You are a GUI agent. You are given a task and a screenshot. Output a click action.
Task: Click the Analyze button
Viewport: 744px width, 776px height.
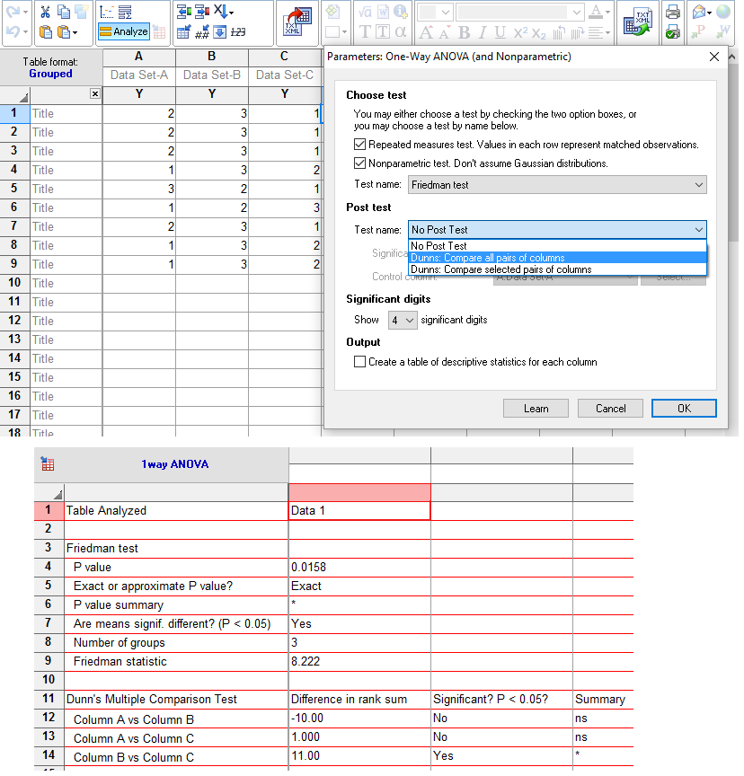[124, 31]
